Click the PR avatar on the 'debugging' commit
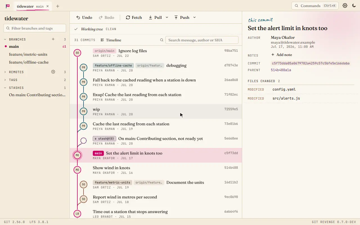 pos(83,67)
